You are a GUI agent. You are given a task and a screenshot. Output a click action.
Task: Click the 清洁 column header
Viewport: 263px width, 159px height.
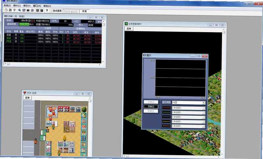[x=86, y=32]
